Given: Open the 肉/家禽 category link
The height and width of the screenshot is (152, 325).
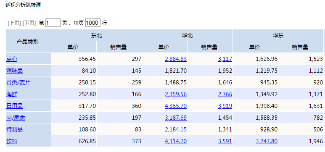Looking at the screenshot, I should pos(16,118).
